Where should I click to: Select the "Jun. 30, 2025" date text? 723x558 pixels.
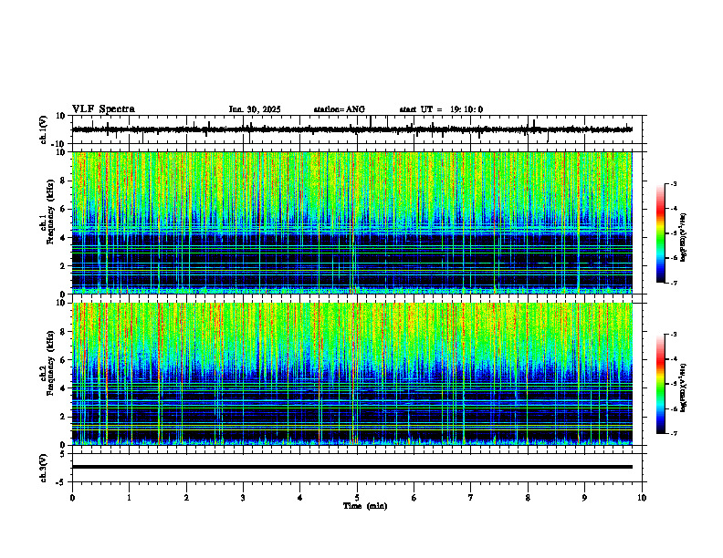click(x=255, y=109)
